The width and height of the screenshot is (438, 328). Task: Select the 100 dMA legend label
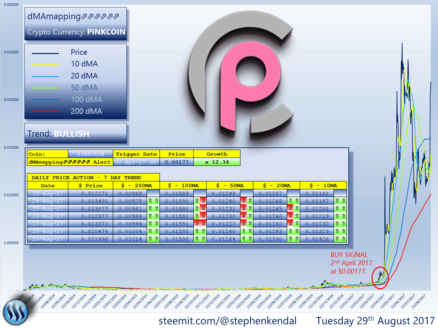pyautogui.click(x=86, y=100)
